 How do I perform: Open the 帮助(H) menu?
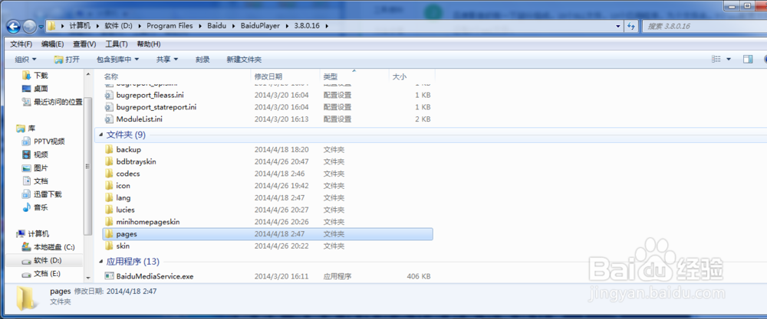coord(148,44)
